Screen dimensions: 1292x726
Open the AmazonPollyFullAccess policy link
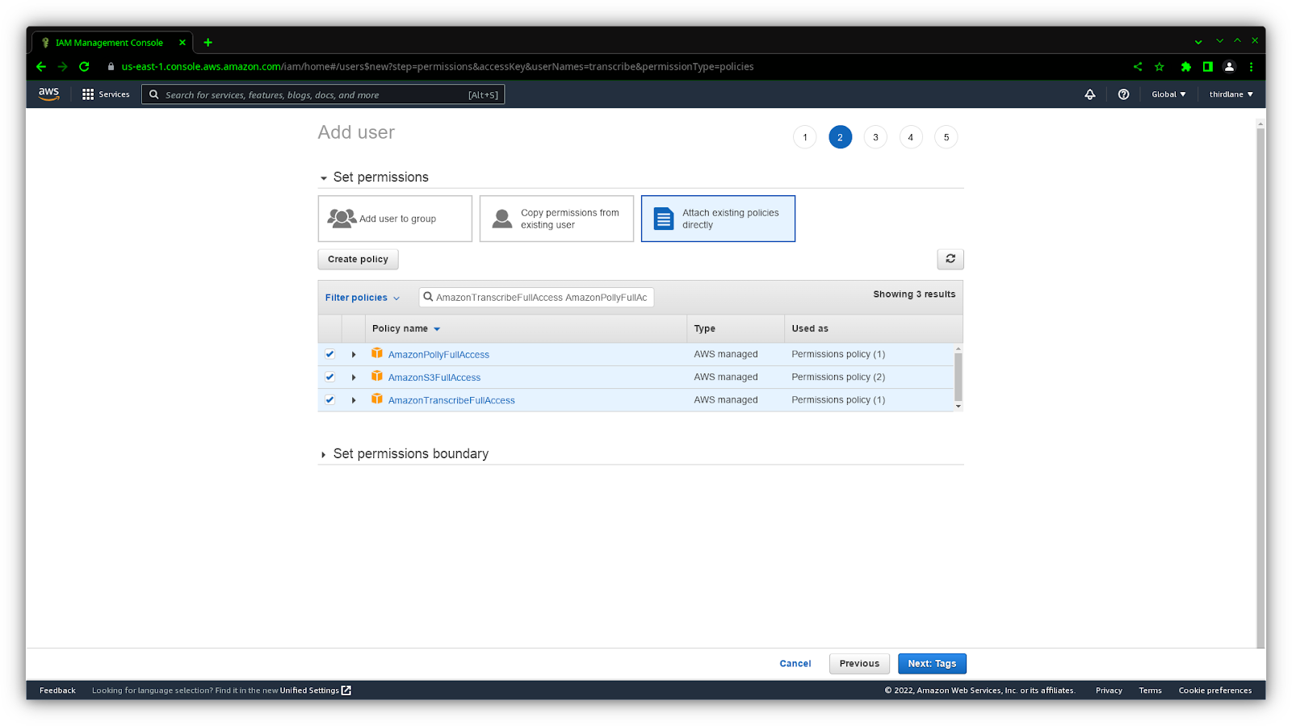(x=438, y=355)
